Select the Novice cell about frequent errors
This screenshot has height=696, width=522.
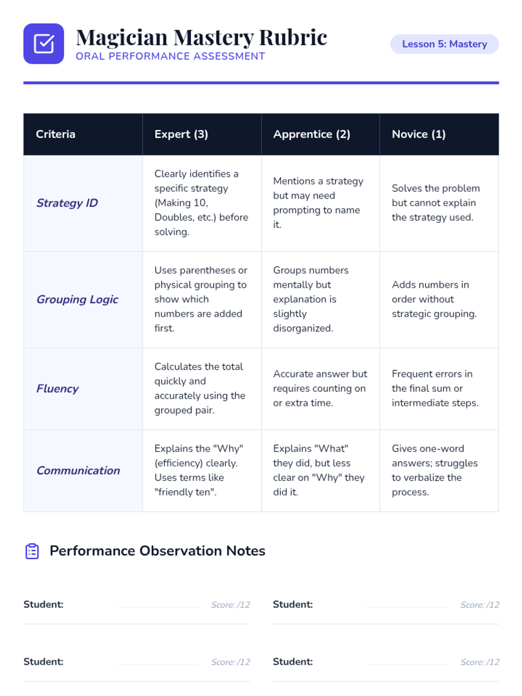click(x=439, y=388)
